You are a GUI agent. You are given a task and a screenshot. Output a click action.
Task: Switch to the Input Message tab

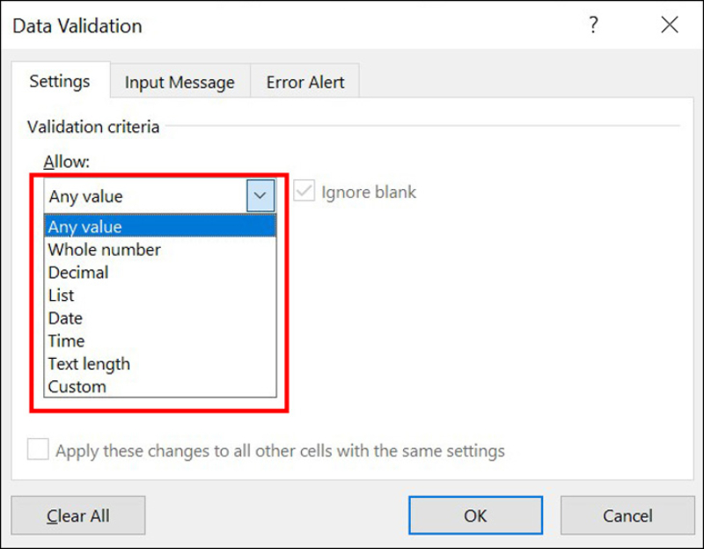click(180, 81)
